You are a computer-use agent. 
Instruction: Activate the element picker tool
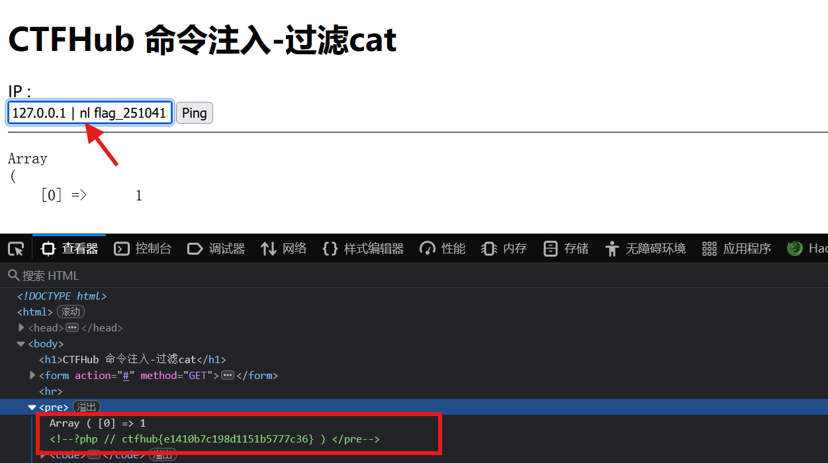click(x=16, y=249)
